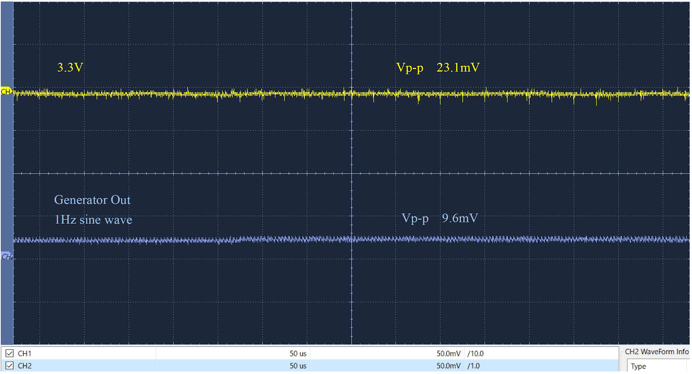Click CH1 probe ratio /10.0
Image resolution: width=692 pixels, height=374 pixels.
[475, 353]
